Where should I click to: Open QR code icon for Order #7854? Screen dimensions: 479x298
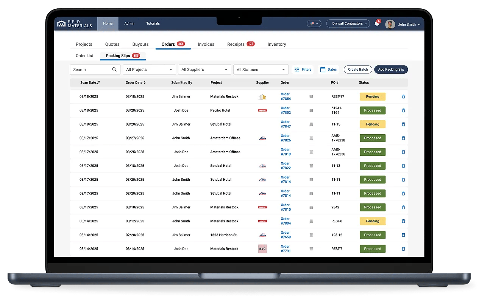tap(311, 97)
